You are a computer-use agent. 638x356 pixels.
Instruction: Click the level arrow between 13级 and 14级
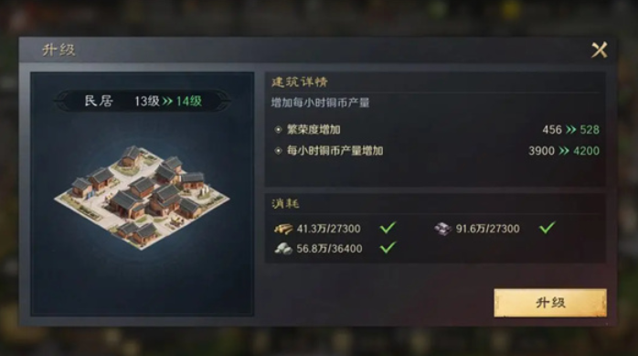coord(167,101)
